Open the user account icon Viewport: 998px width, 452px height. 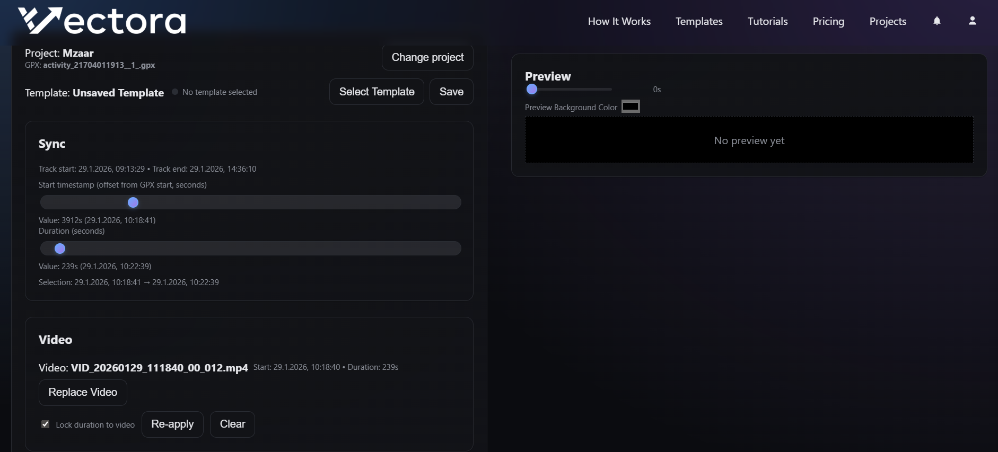pos(972,21)
